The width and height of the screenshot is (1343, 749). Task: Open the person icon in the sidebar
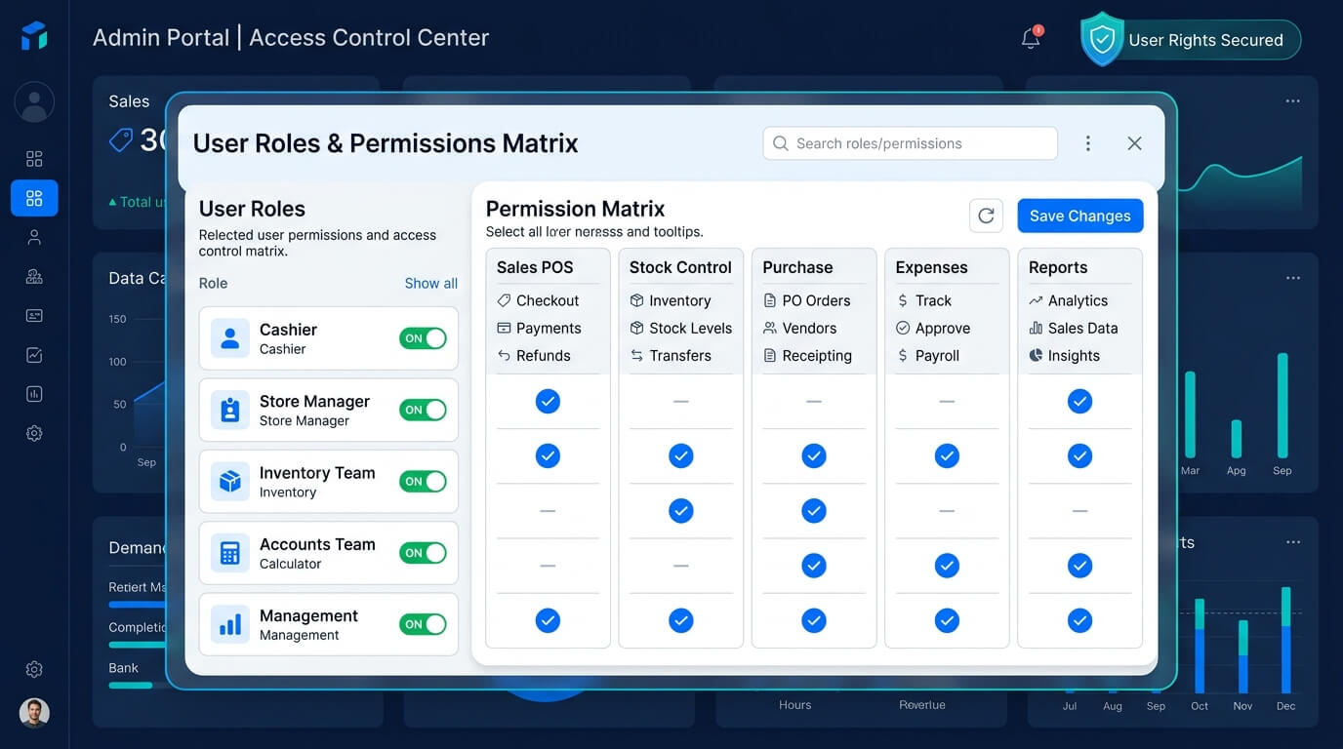(x=34, y=237)
